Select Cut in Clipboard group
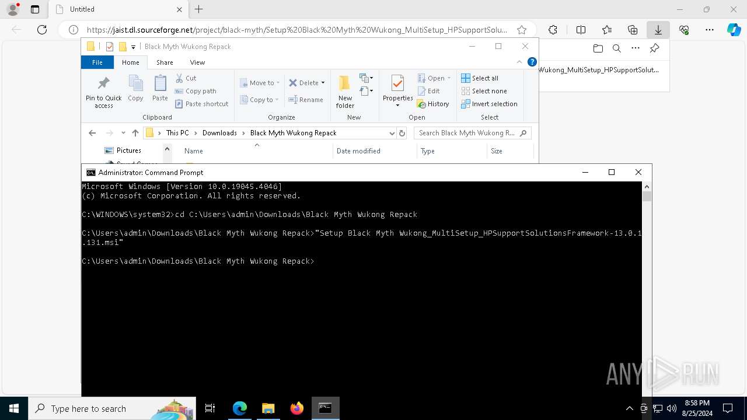The height and width of the screenshot is (420, 747). pos(186,78)
